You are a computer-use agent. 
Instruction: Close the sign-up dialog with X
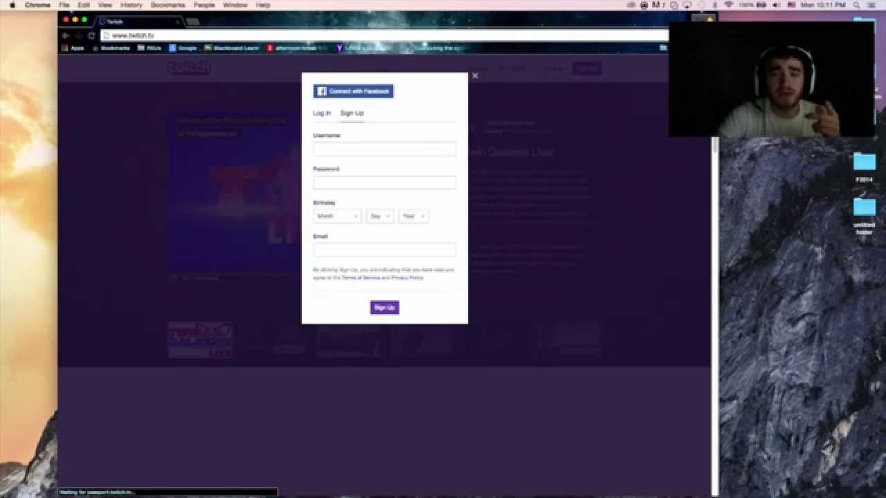coord(475,75)
